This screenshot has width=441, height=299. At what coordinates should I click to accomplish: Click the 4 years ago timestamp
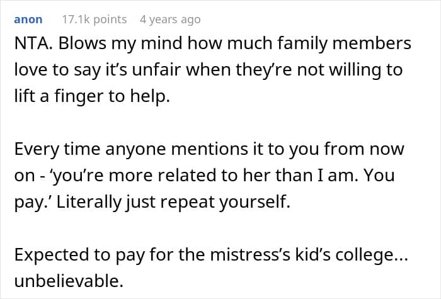(170, 20)
